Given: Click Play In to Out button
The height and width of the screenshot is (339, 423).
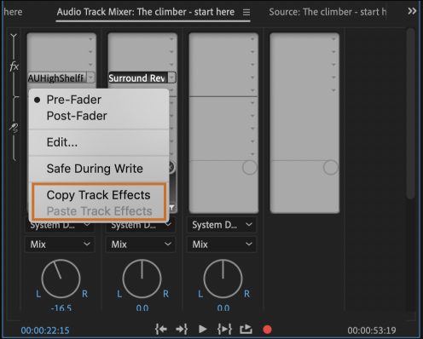Looking at the screenshot, I should point(224,330).
